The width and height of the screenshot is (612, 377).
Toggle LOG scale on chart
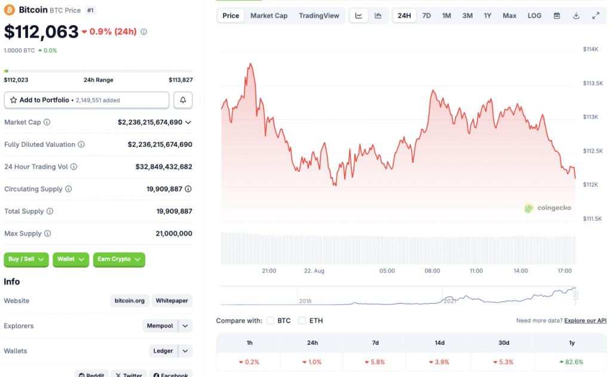(534, 16)
